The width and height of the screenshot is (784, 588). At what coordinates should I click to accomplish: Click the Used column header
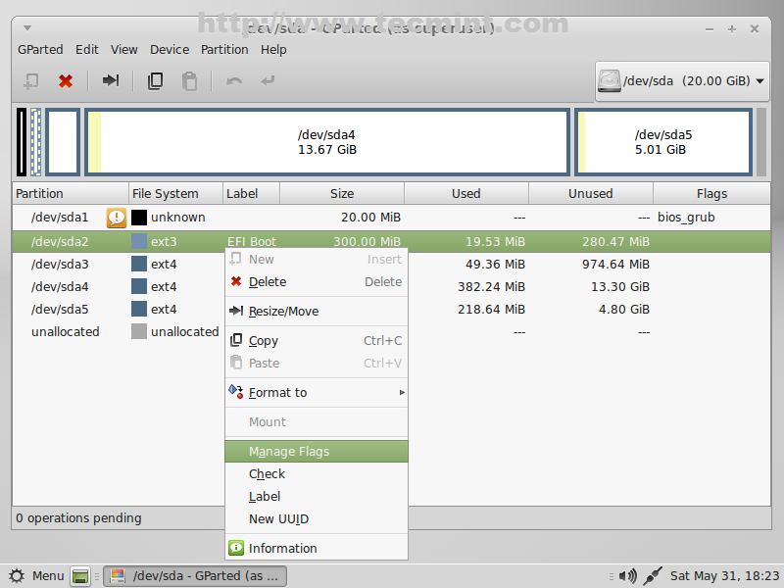coord(466,193)
